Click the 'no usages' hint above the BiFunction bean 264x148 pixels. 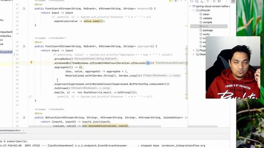point(40,109)
